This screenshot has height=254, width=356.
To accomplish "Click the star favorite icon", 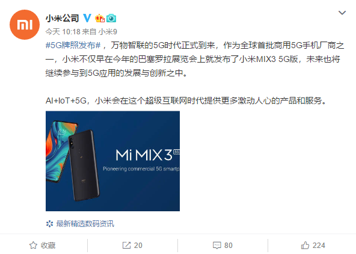I will click(33, 245).
